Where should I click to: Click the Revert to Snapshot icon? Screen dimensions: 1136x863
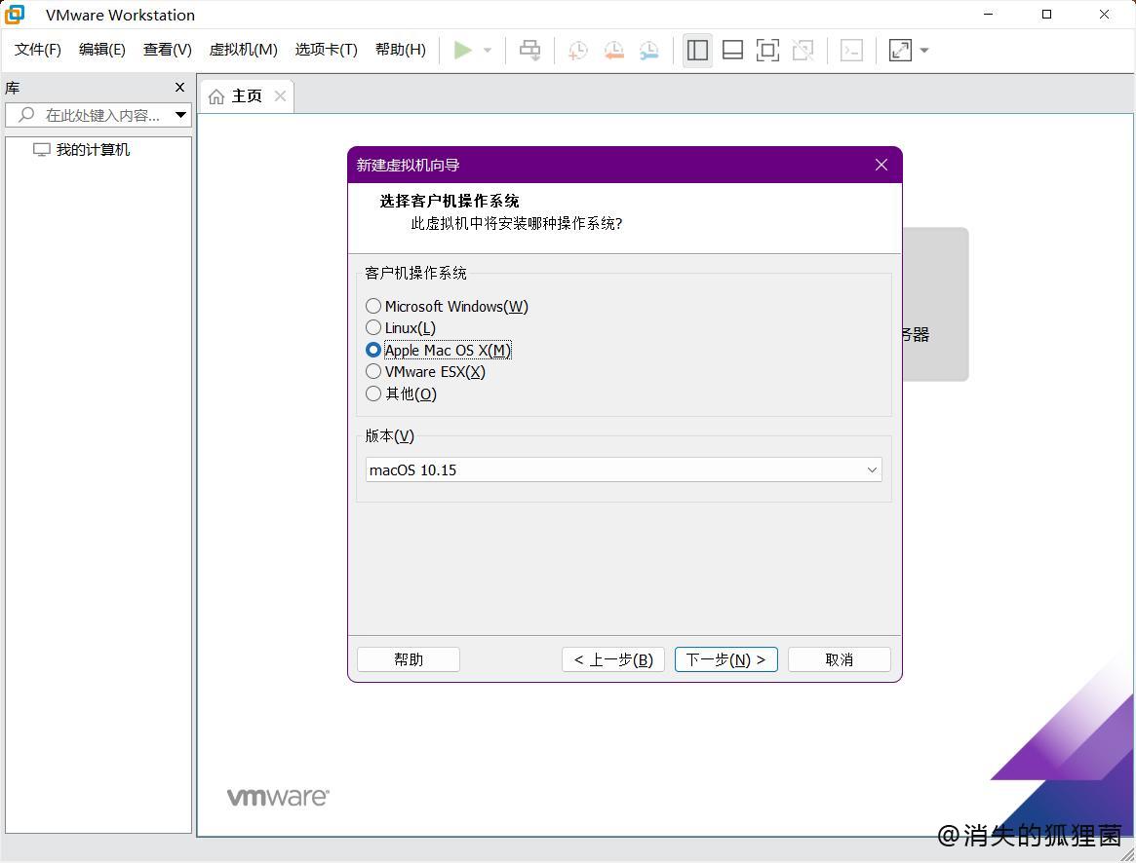613,51
